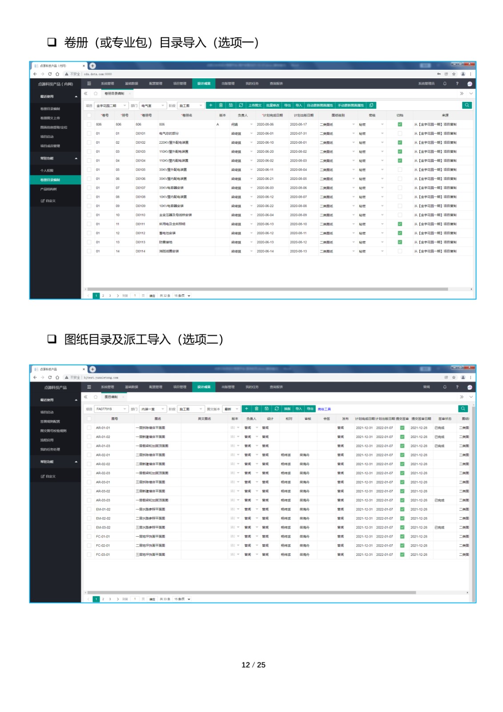503x712 pixels.
Task: Click the refresh icon in 图目编制 toolbar
Action: tap(277, 409)
